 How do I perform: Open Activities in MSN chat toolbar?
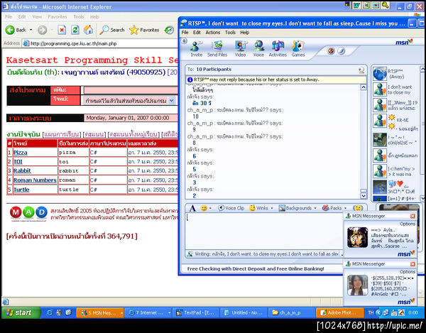[278, 48]
